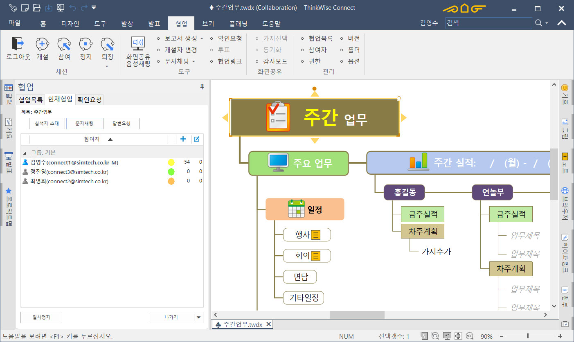
Task: Click fit-to-screen icon in status bar
Action: pos(458,336)
